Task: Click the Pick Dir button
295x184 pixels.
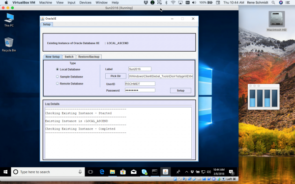Action: point(116,76)
